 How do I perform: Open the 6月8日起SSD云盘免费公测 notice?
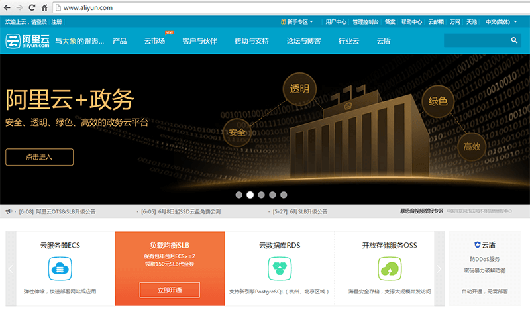pyautogui.click(x=189, y=211)
